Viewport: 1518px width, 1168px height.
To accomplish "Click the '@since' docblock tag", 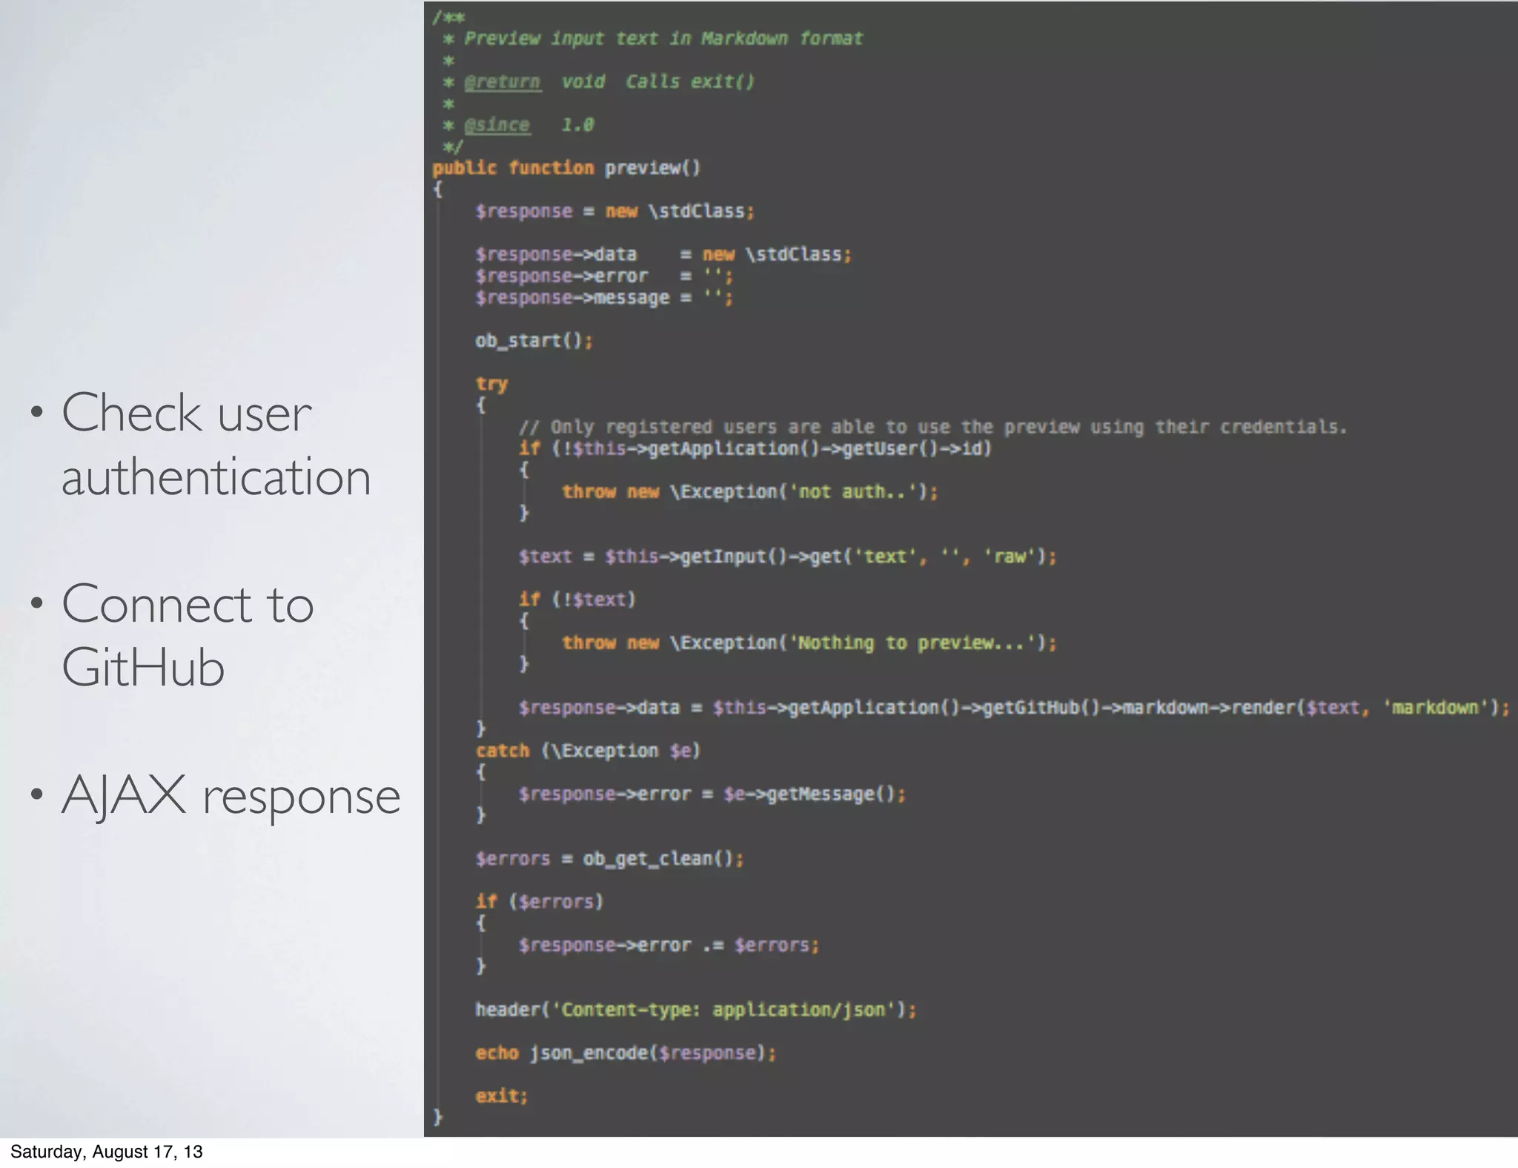I will (x=497, y=125).
